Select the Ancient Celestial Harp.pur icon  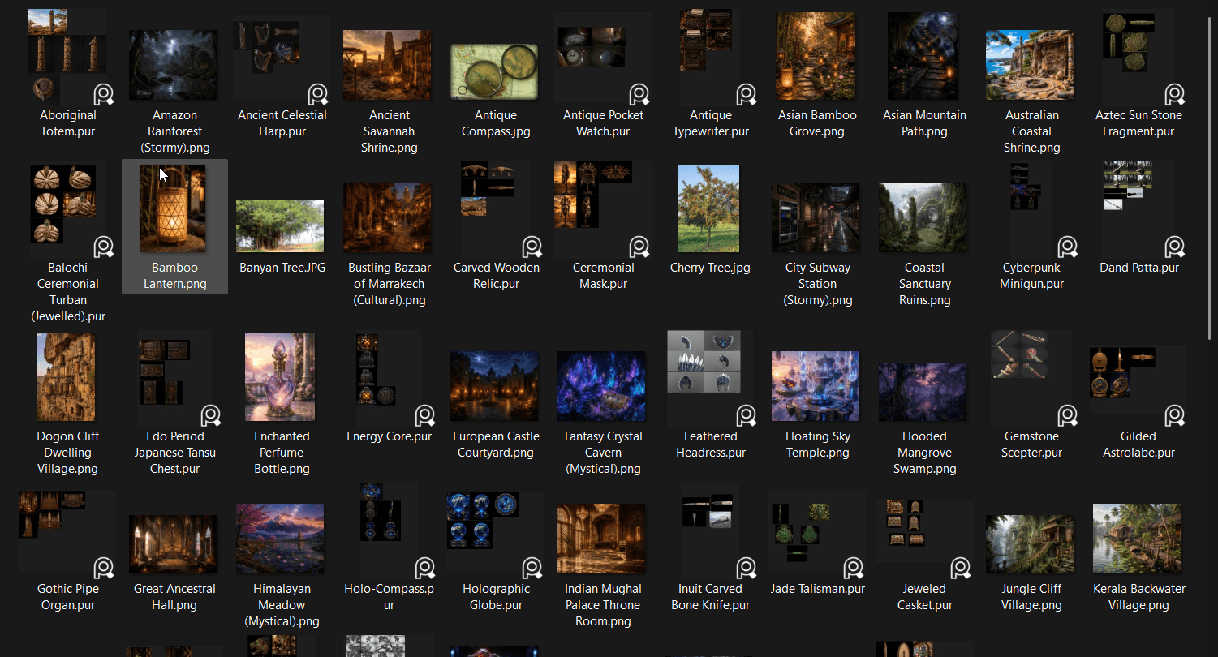tap(282, 61)
